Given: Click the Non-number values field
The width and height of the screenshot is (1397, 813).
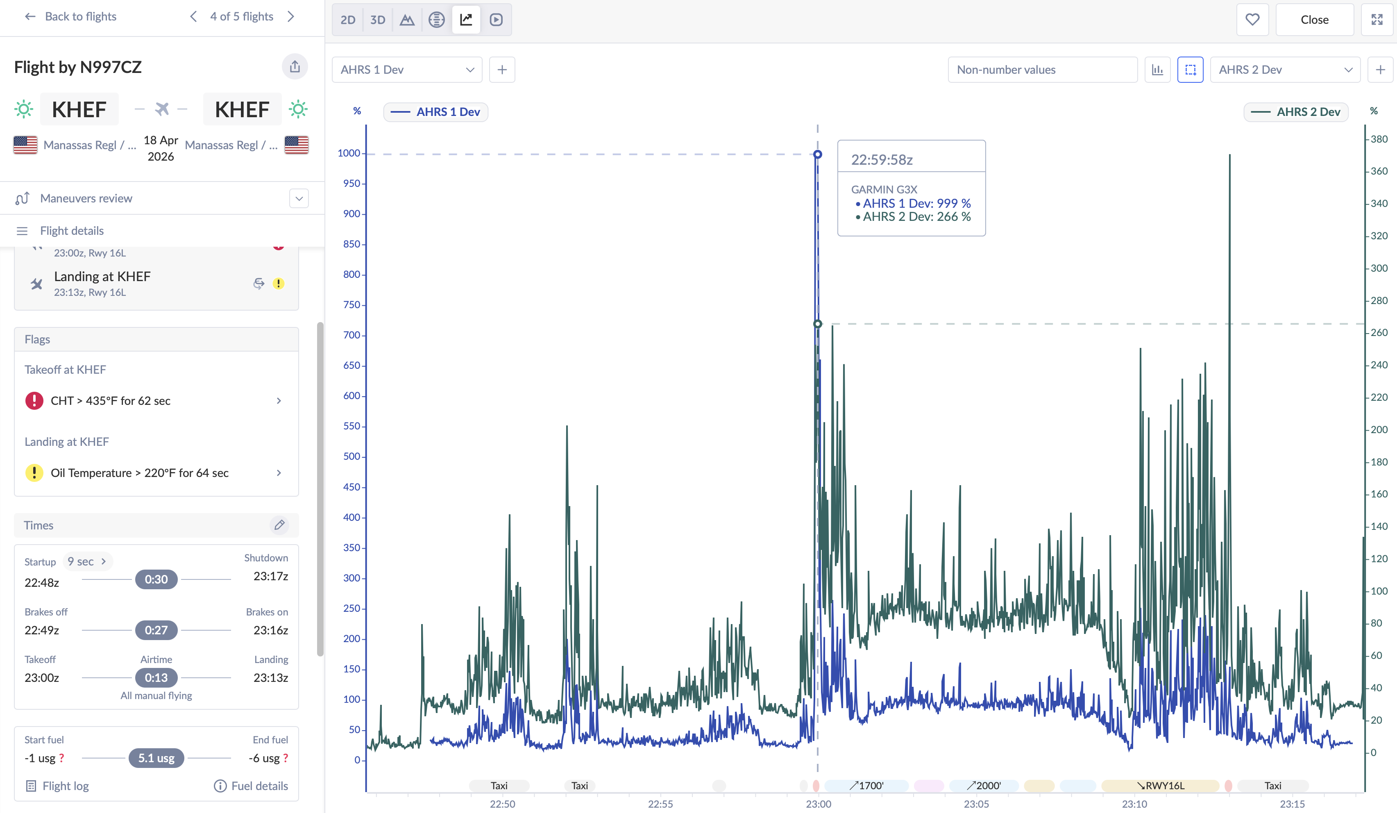Looking at the screenshot, I should tap(1043, 70).
